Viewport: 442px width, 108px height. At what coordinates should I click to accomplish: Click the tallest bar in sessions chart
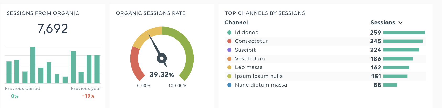33,65
